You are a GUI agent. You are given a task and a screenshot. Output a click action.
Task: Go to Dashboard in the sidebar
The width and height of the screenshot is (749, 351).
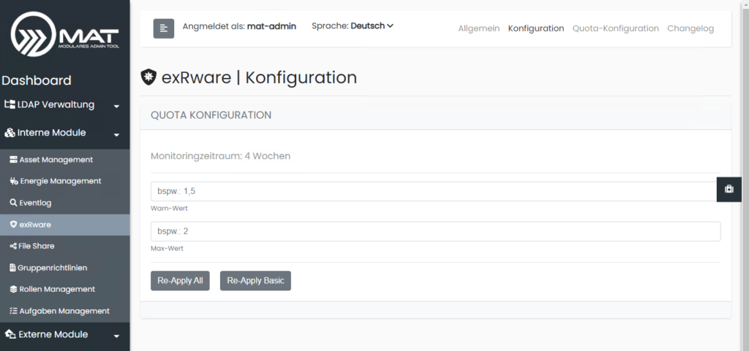pos(37,80)
